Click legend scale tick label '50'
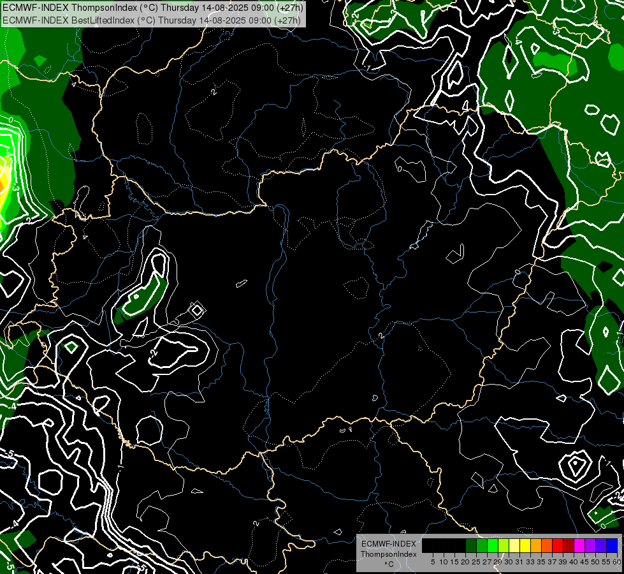This screenshot has width=624, height=574. tap(596, 562)
